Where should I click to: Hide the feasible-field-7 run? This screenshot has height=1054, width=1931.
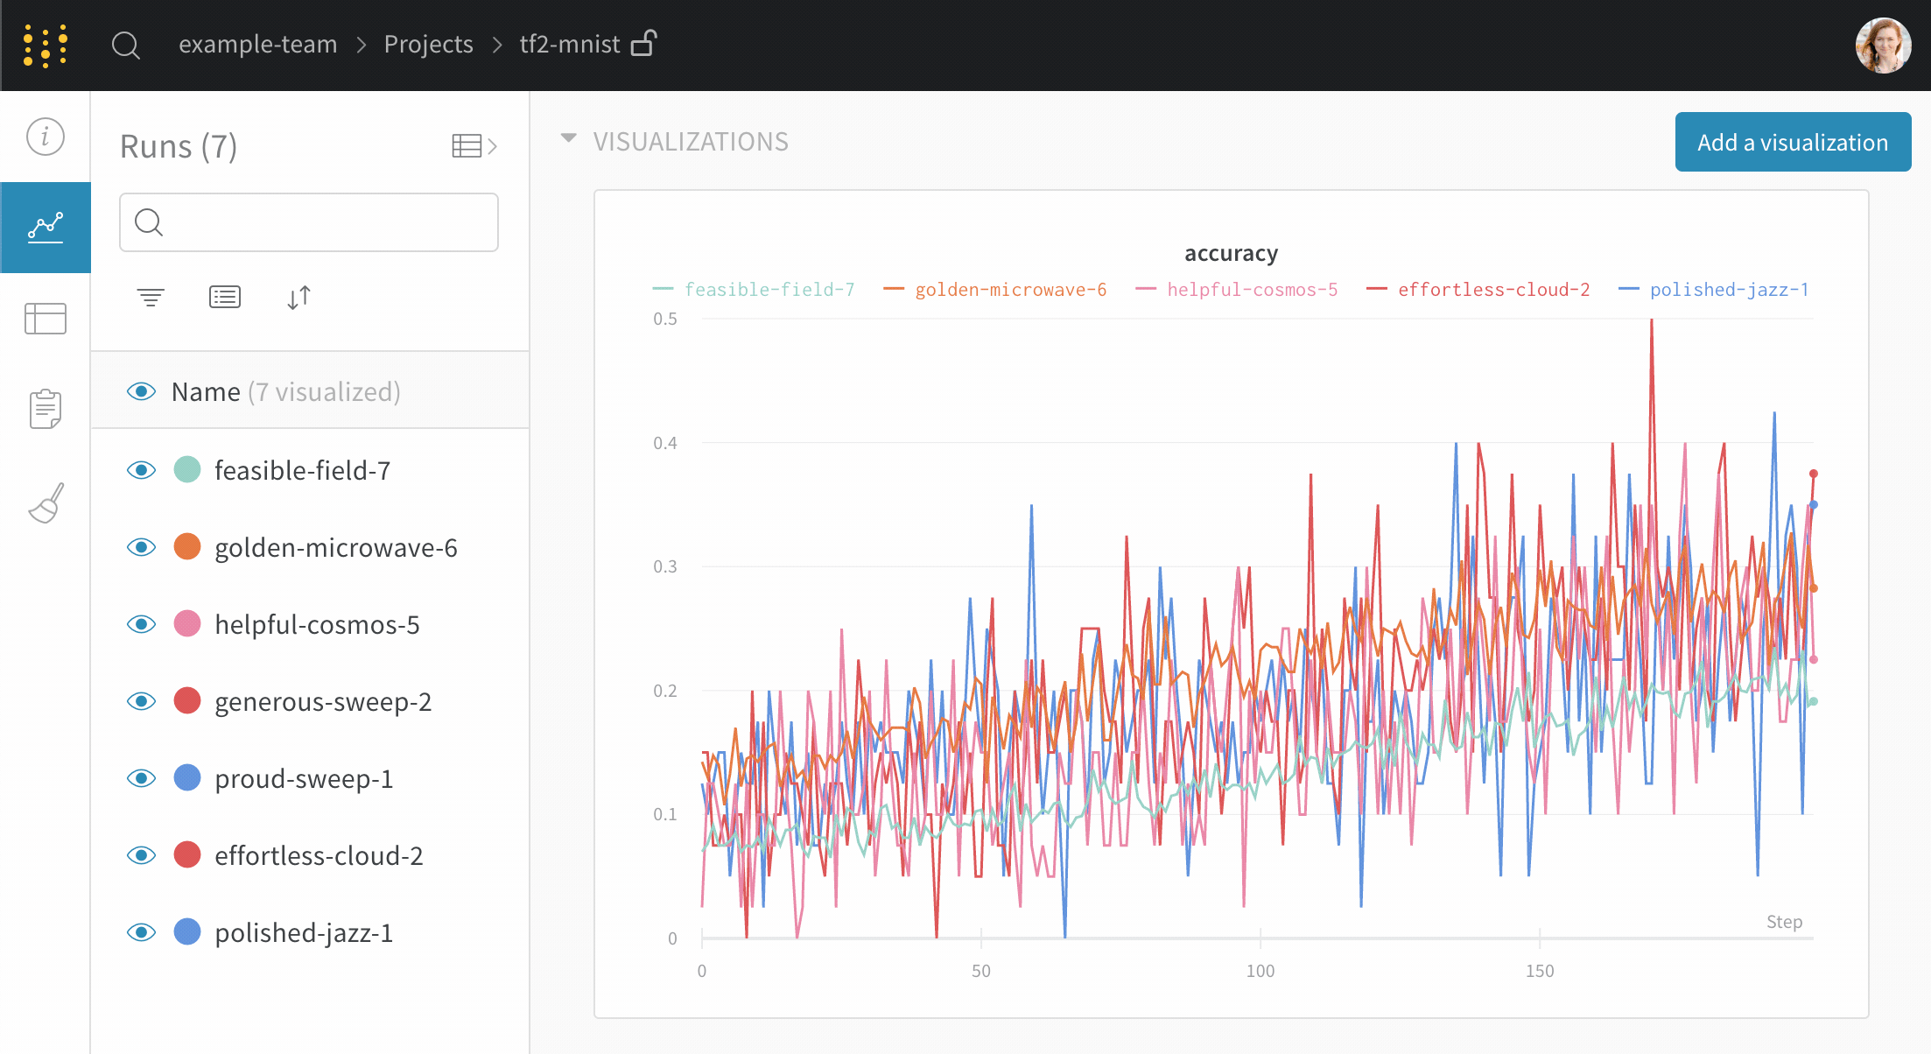coord(141,470)
